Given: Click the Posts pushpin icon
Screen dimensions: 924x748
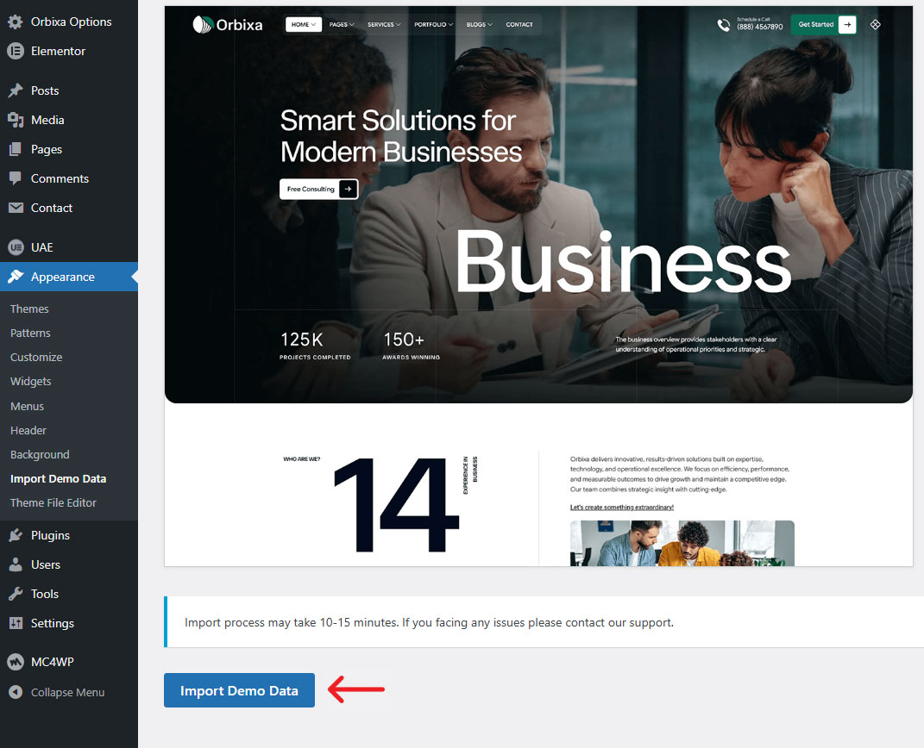Looking at the screenshot, I should pyautogui.click(x=16, y=90).
